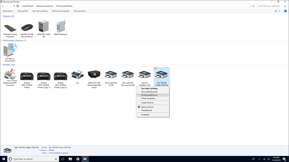
Task: Open the recent locations dropdown arrow
Action: coord(11,6)
